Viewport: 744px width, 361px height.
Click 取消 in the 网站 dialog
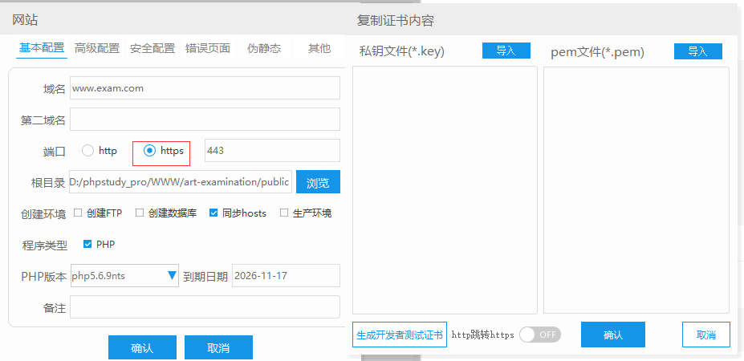(x=219, y=347)
